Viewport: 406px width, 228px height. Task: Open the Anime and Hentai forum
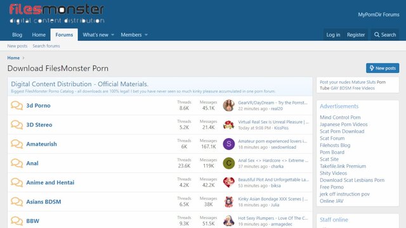point(50,182)
